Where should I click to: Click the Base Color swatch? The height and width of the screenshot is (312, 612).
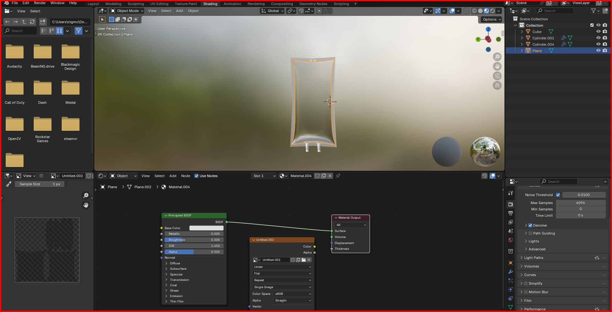[206, 228]
